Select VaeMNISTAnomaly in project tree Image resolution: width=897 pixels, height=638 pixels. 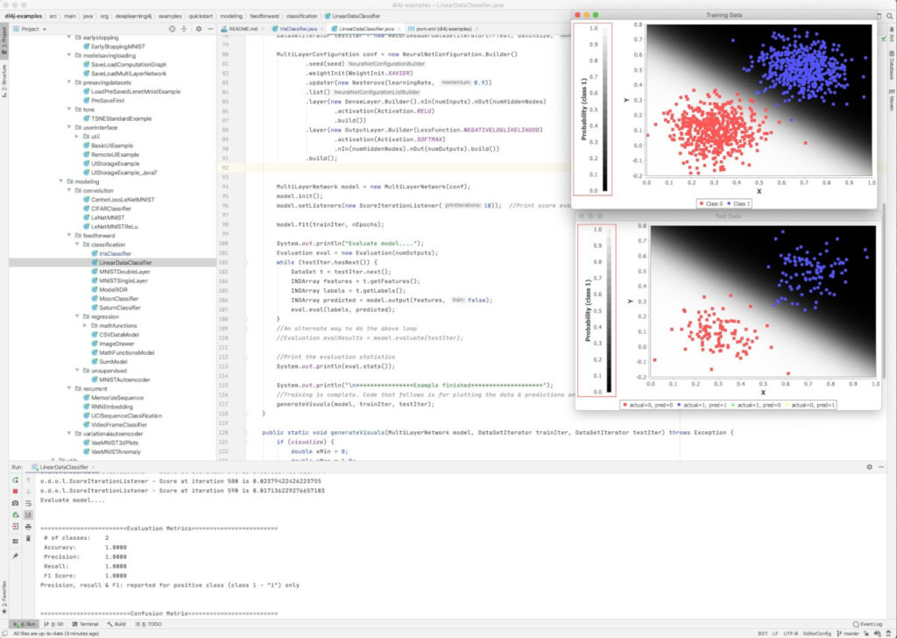(x=117, y=451)
